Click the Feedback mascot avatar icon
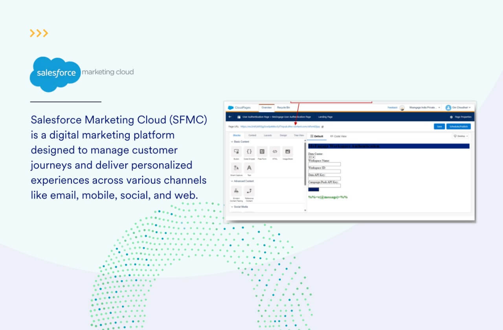 coord(402,108)
